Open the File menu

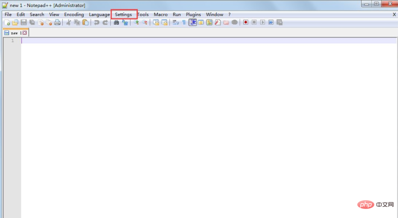click(x=8, y=14)
